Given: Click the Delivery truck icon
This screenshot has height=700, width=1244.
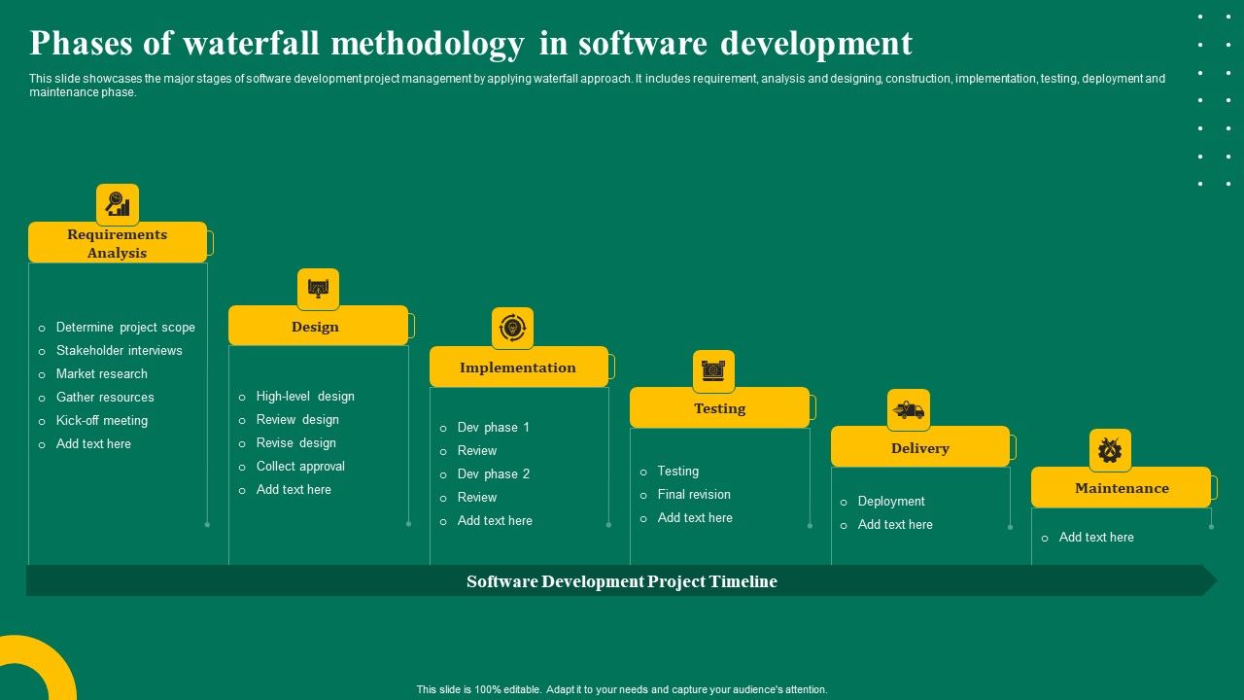Looking at the screenshot, I should [x=909, y=410].
